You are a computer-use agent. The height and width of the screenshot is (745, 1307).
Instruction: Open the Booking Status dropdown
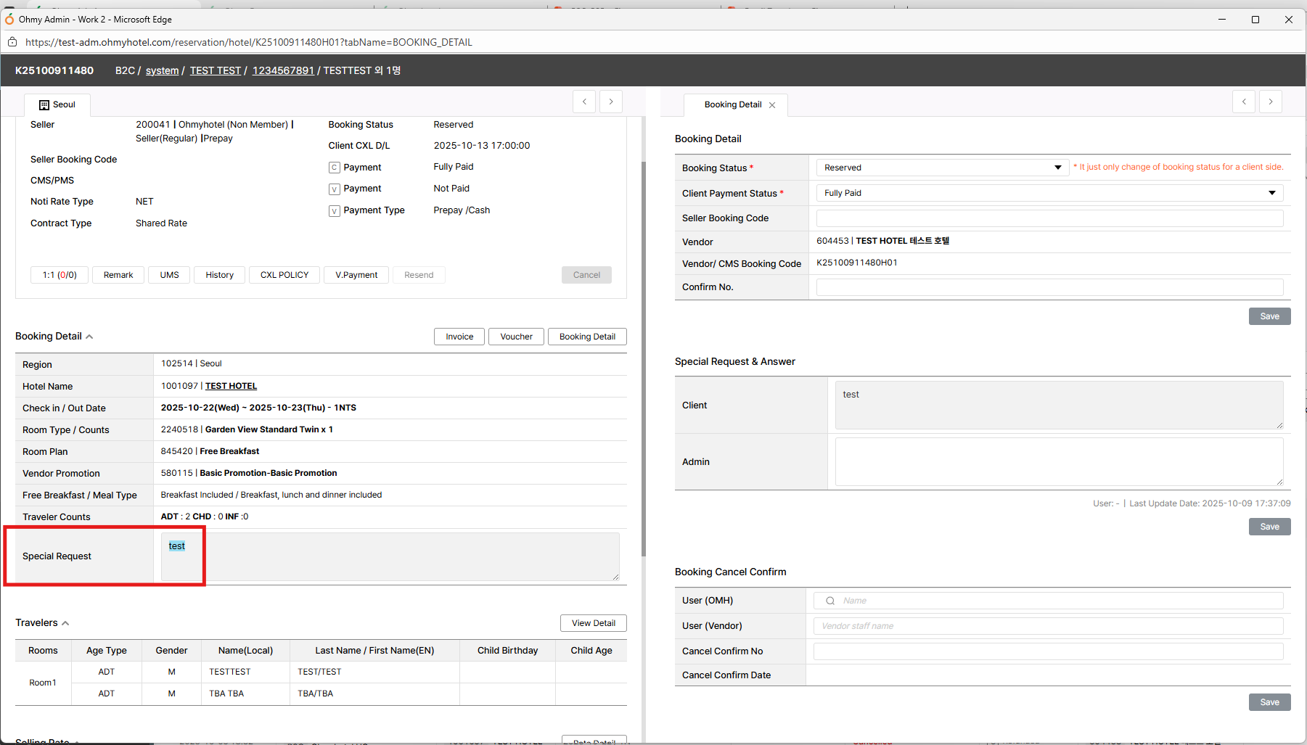942,168
